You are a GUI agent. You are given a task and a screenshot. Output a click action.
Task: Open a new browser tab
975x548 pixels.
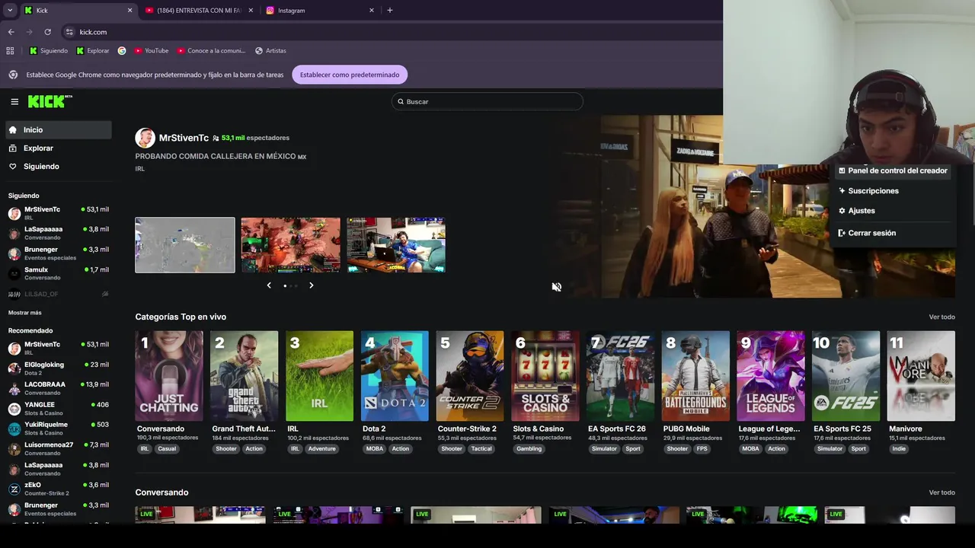(390, 11)
